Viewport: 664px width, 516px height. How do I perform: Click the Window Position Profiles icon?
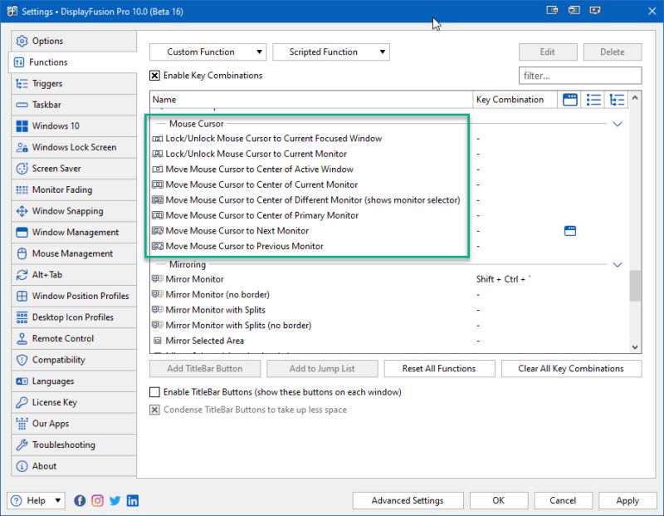(22, 296)
